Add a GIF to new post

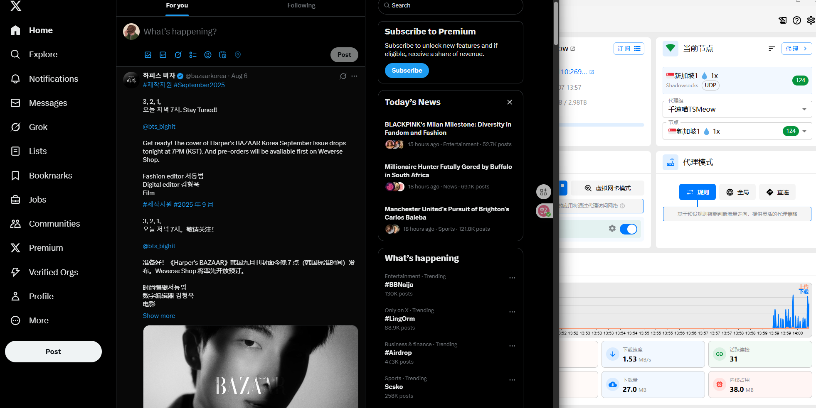(x=163, y=55)
